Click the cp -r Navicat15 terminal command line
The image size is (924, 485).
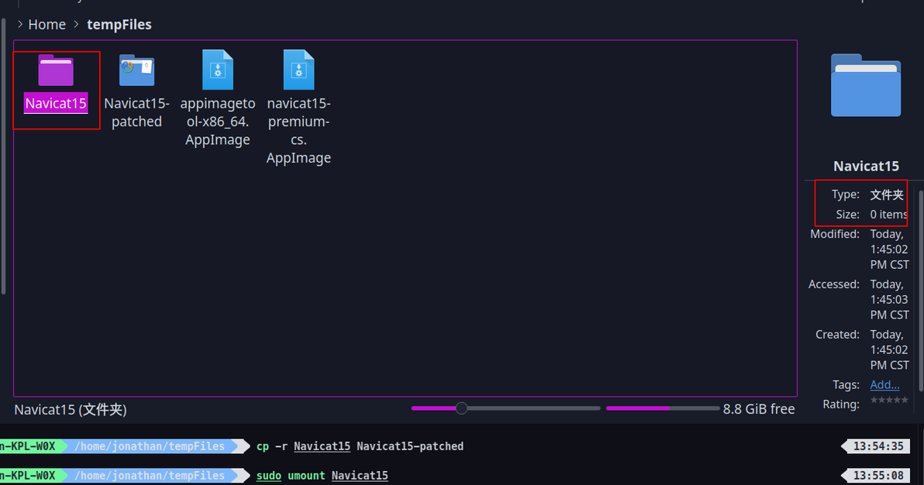pyautogui.click(x=360, y=446)
